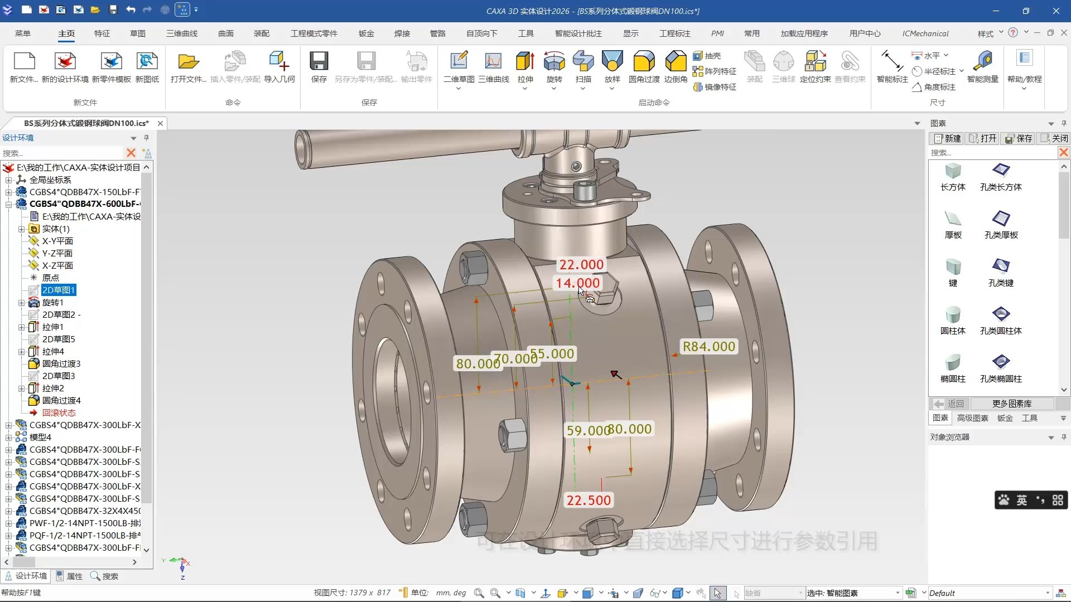
Task: Open the 选中: 智能图素 selection filter dropdown
Action: coord(898,593)
